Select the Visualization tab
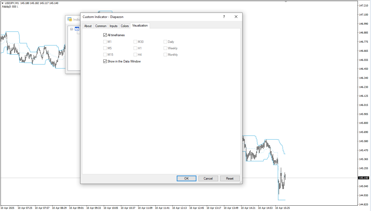This screenshot has height=211, width=371. coord(140,25)
